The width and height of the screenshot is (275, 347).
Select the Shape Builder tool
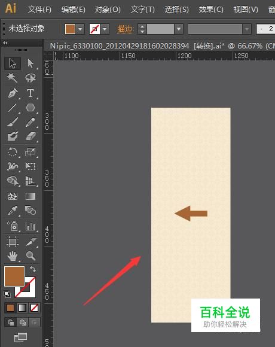[13, 181]
